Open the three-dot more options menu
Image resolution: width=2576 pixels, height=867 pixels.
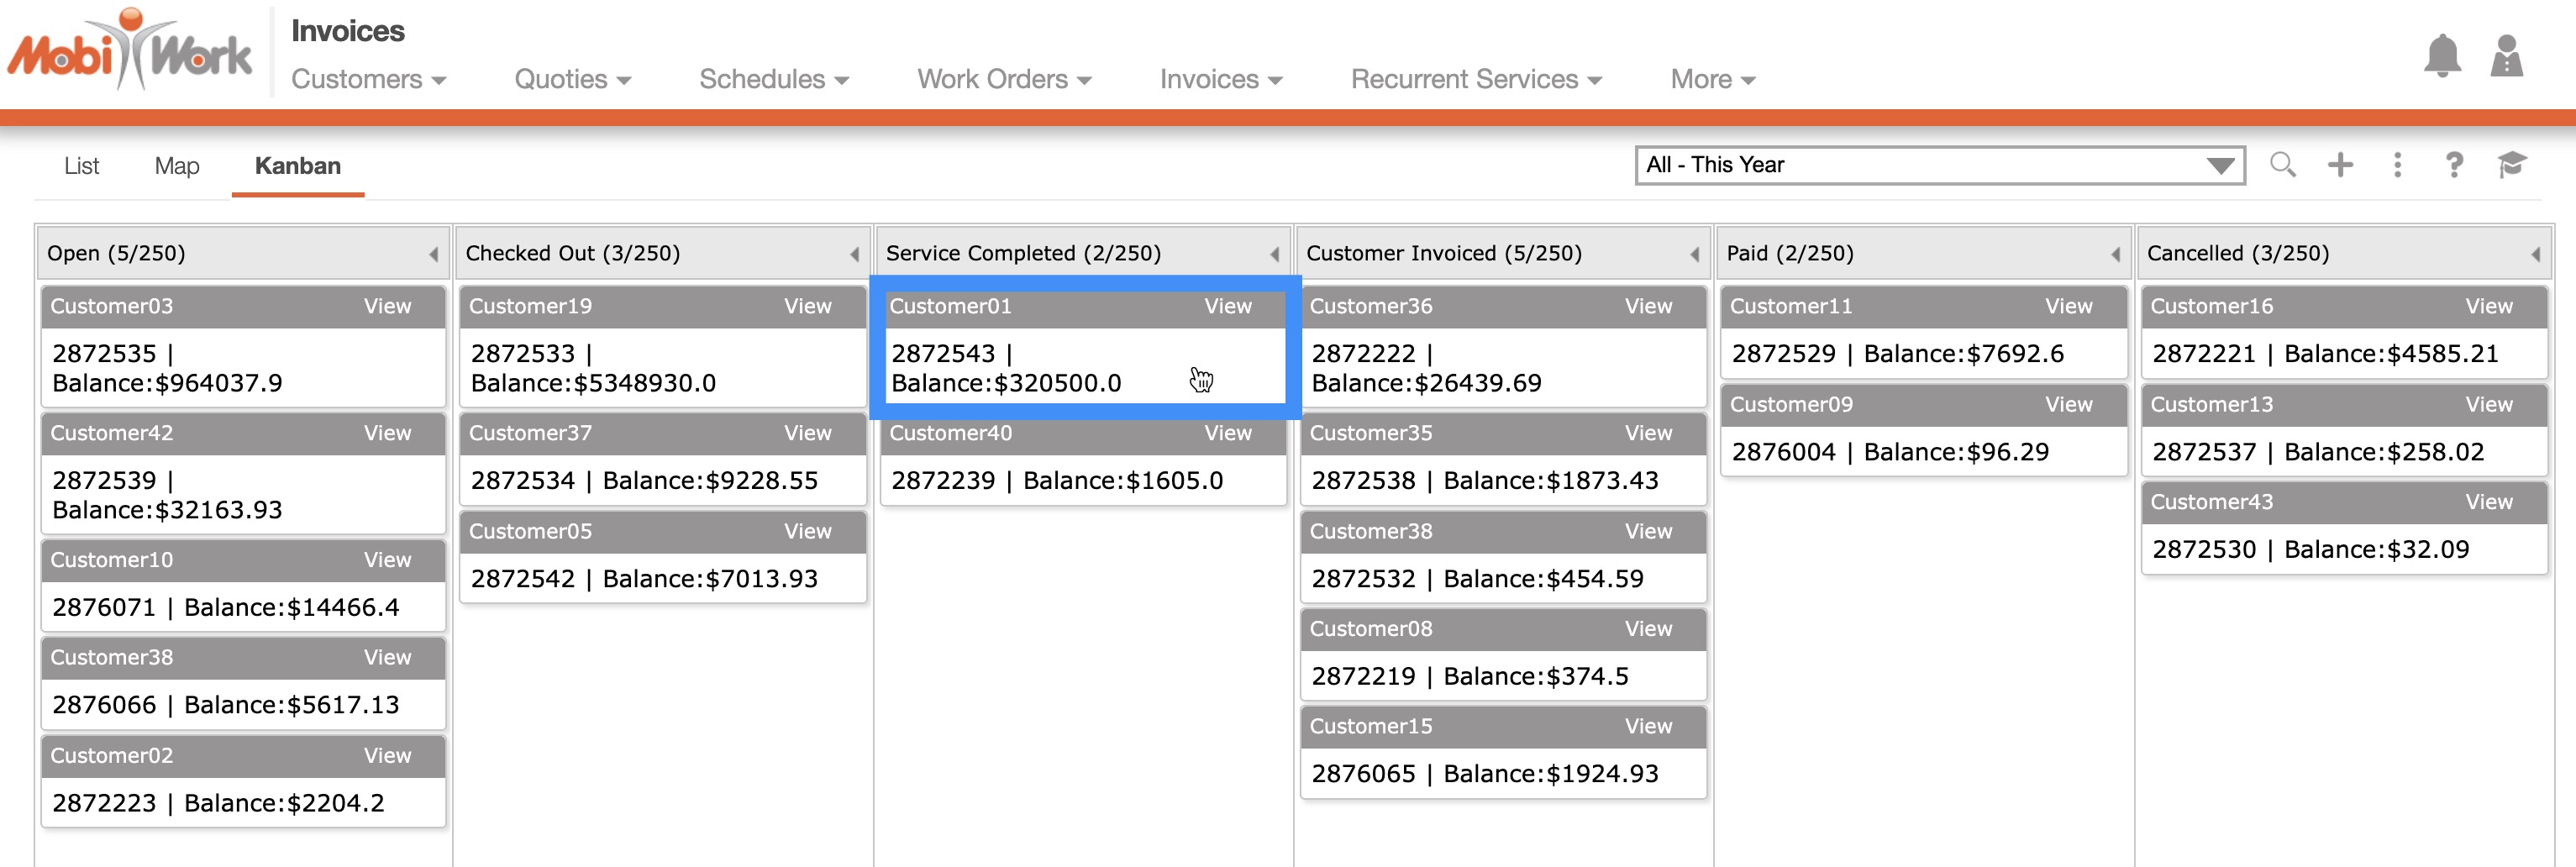[x=2397, y=165]
